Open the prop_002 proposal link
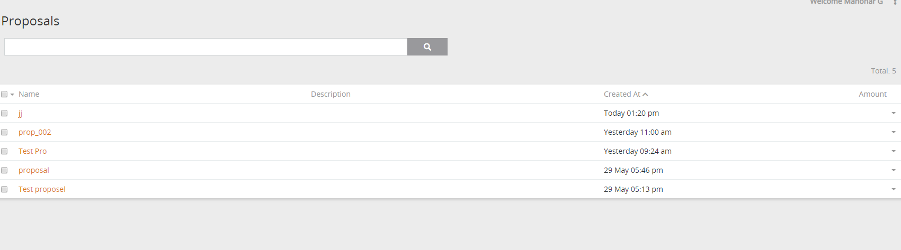The width and height of the screenshot is (901, 250). [x=35, y=132]
